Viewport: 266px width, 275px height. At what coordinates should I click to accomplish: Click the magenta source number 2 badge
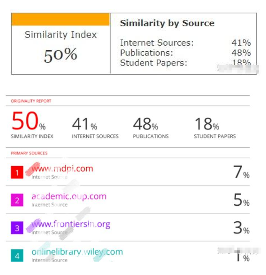click(x=17, y=200)
